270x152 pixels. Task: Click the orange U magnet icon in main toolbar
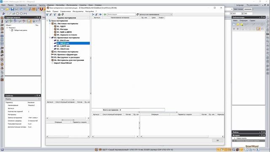pos(41,9)
